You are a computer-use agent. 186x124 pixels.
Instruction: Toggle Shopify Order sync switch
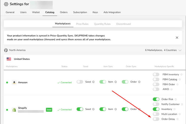coord(125,109)
